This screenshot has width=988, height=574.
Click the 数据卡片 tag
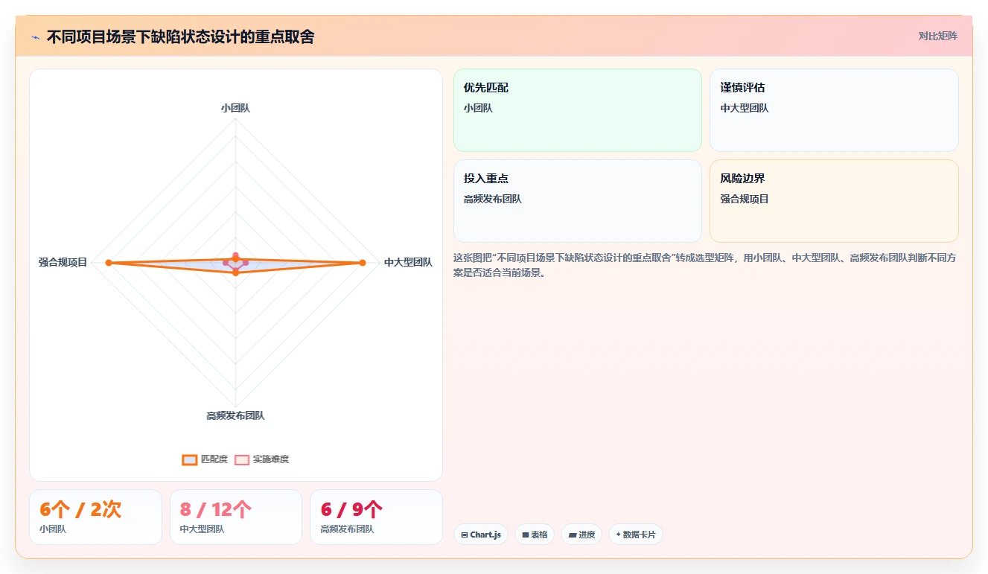[x=636, y=535]
